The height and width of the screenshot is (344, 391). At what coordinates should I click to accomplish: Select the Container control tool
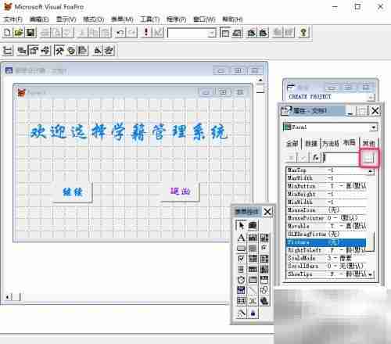241,301
